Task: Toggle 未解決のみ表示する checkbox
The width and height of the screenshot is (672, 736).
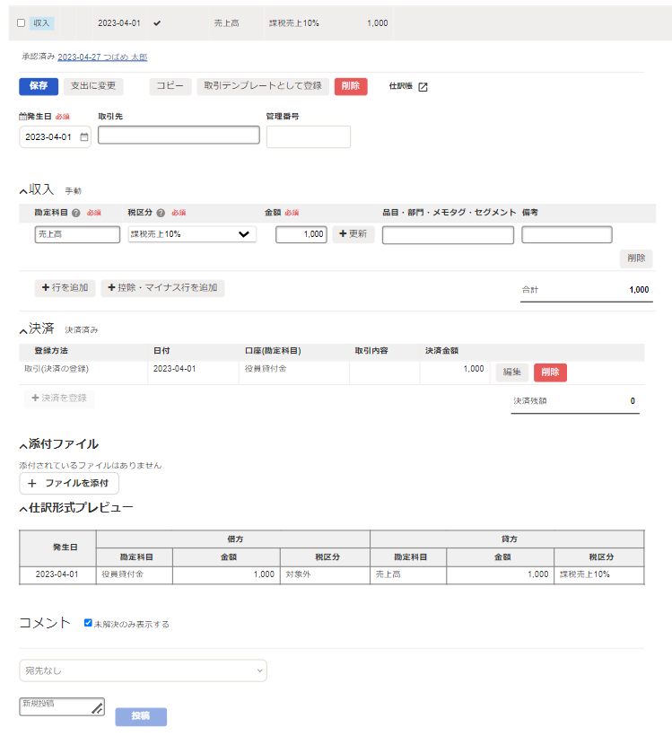Action: 88,623
